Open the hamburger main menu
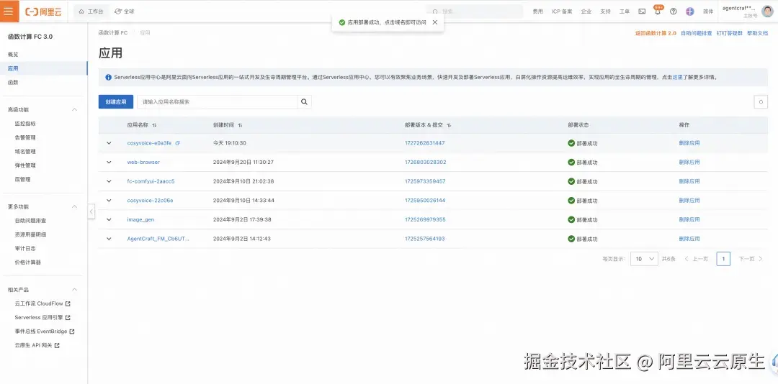Image resolution: width=778 pixels, height=384 pixels. [x=9, y=11]
